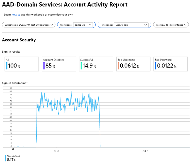Click the Jul 28 axis label
The width and height of the screenshot is (190, 164).
[57, 151]
